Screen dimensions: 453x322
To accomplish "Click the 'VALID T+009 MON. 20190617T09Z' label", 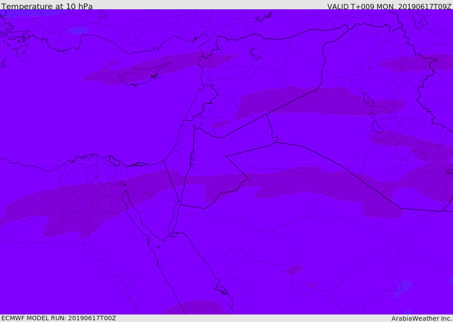I will (x=389, y=7).
